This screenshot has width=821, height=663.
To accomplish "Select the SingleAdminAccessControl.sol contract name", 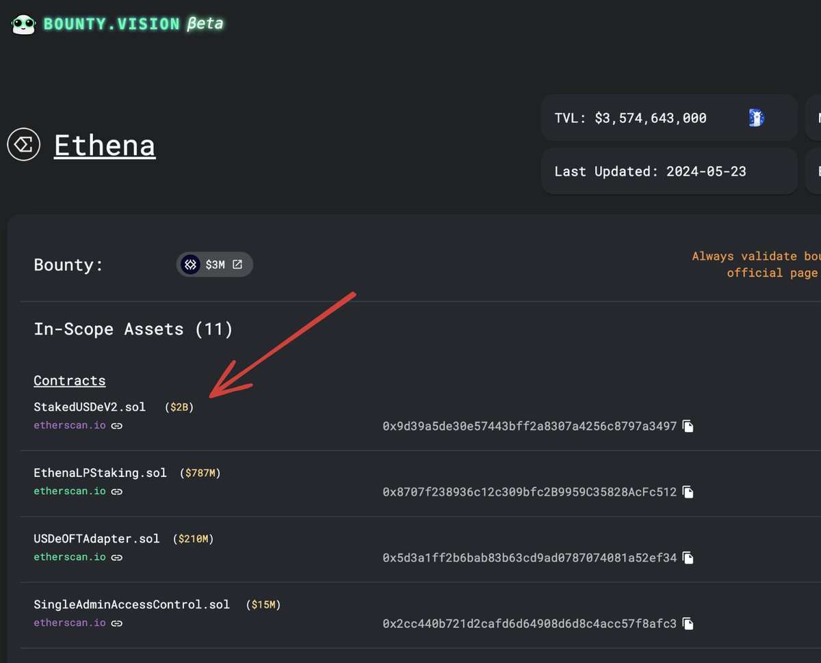I will click(132, 605).
